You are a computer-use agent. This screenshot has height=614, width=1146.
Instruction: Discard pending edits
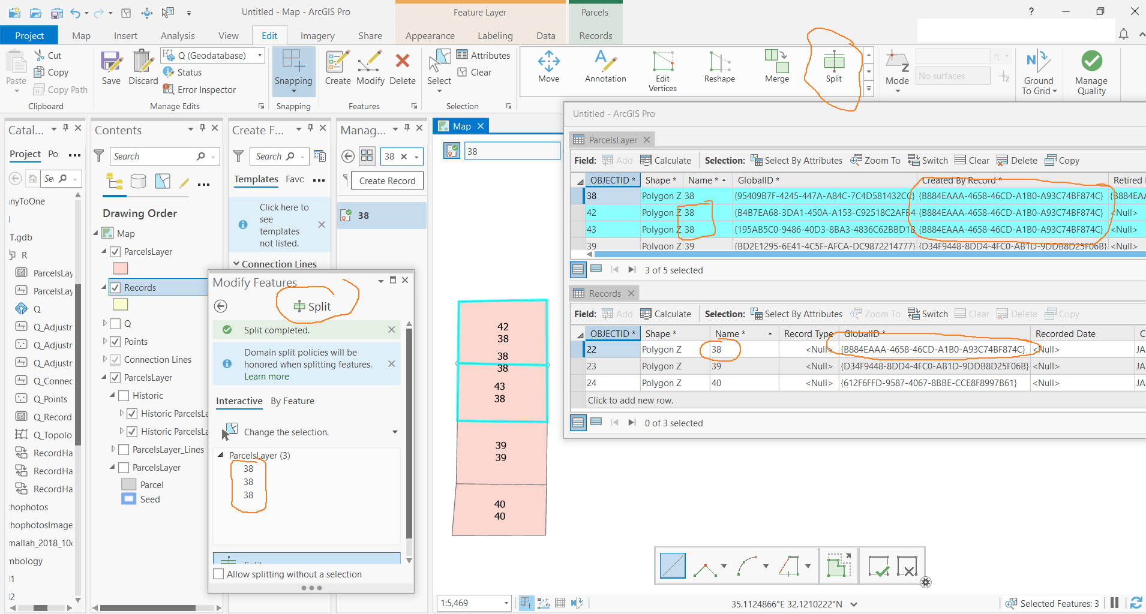click(x=143, y=68)
